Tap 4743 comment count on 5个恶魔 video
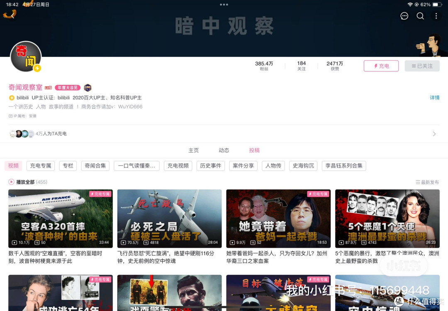Viewport: 448px width, 311px height. point(369,243)
